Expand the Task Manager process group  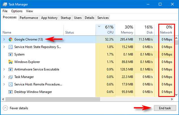pyautogui.click(x=4, y=77)
